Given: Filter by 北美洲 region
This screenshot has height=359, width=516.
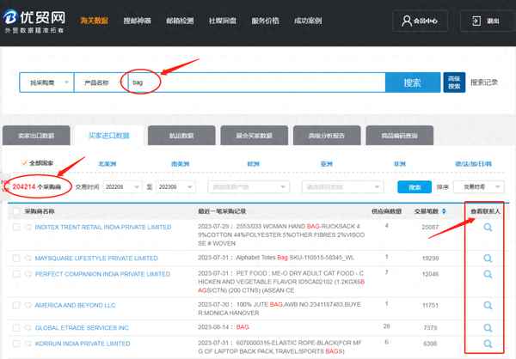Looking at the screenshot, I should coord(107,163).
